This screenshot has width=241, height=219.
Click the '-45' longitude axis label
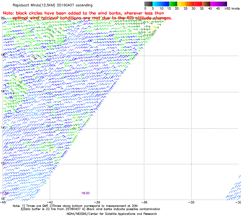[x=3, y=202]
